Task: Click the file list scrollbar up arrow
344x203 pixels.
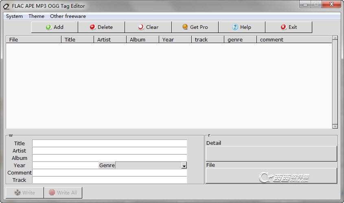Action: click(x=335, y=38)
